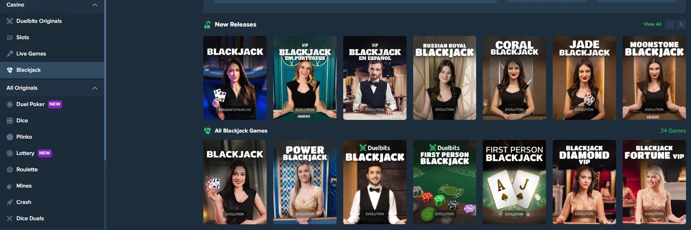Click View All for New Releases

(x=652, y=24)
